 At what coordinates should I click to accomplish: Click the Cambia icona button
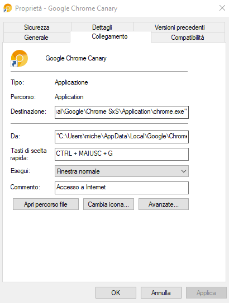click(108, 204)
